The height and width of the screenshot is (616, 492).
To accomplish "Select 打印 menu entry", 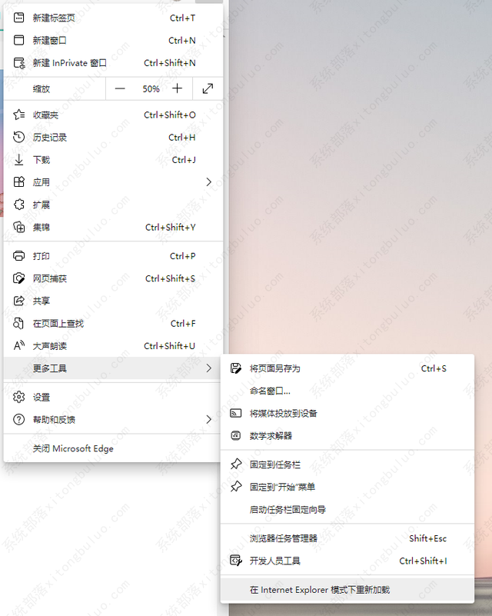I will coord(114,256).
